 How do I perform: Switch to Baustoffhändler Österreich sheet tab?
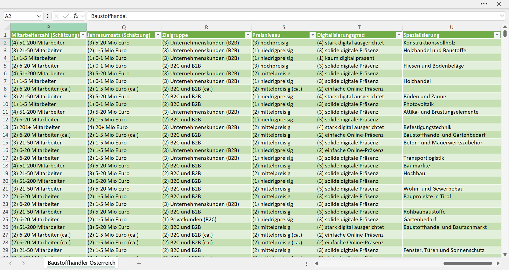81,263
